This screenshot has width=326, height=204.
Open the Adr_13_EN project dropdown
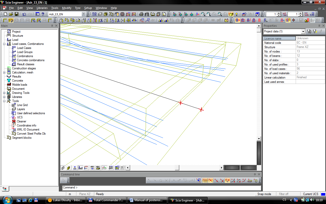(84, 14)
